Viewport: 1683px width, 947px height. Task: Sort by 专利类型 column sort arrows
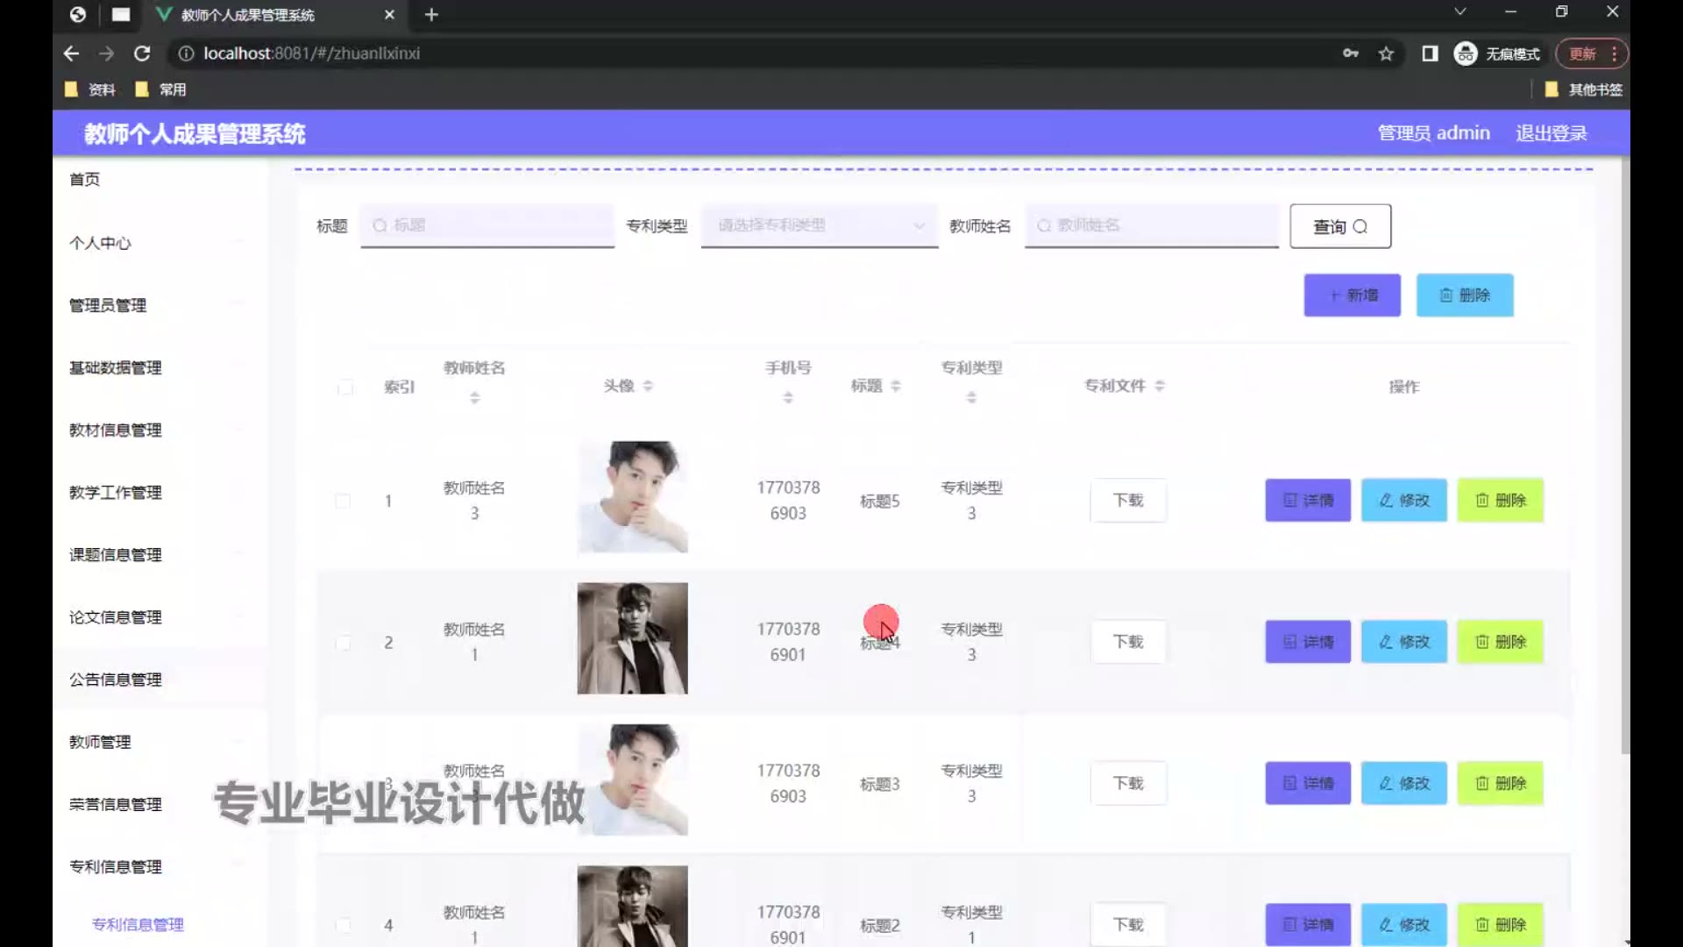click(971, 398)
